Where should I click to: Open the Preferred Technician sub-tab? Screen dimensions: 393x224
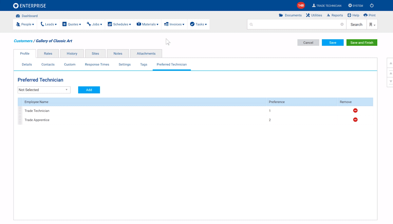(172, 65)
